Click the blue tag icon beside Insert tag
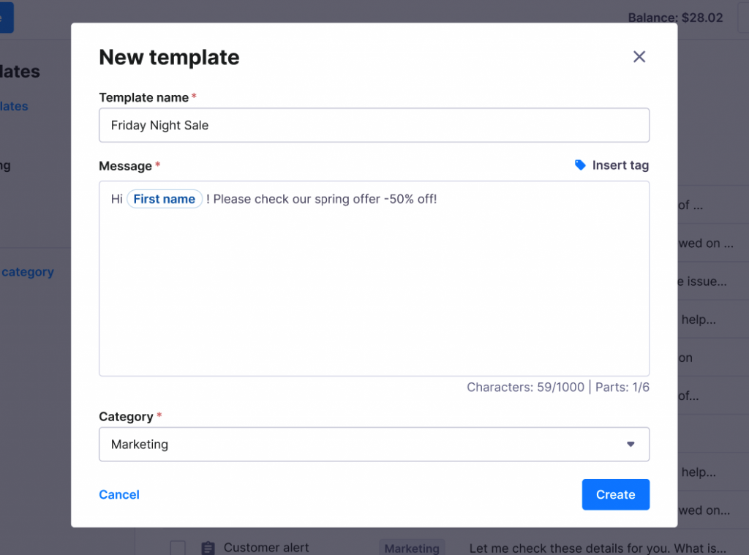Image resolution: width=749 pixels, height=555 pixels. click(x=580, y=165)
